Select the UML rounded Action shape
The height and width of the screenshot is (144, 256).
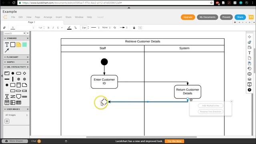[19, 73]
